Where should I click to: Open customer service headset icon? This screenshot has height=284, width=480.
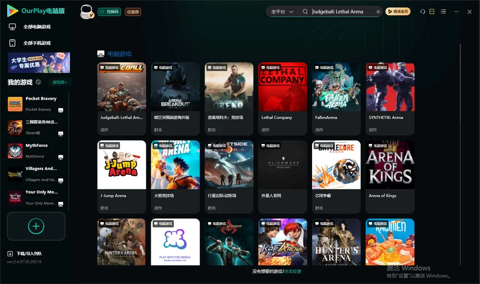point(423,12)
